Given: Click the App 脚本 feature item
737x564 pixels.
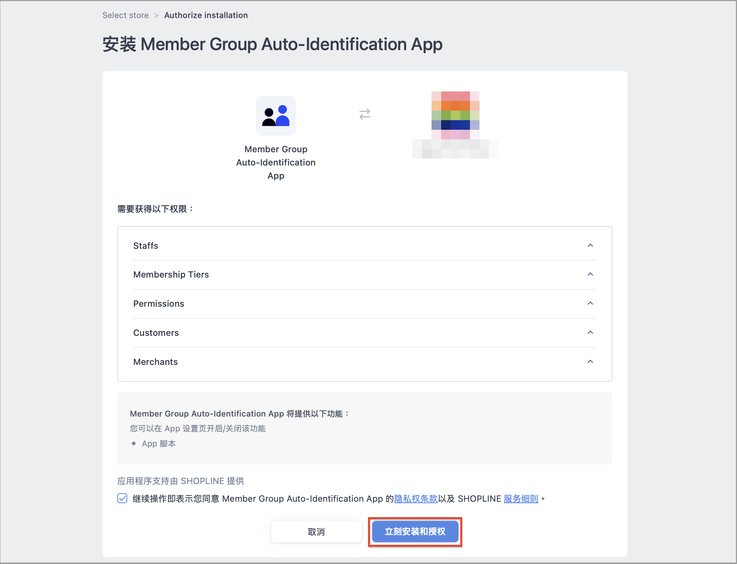Looking at the screenshot, I should (x=159, y=443).
